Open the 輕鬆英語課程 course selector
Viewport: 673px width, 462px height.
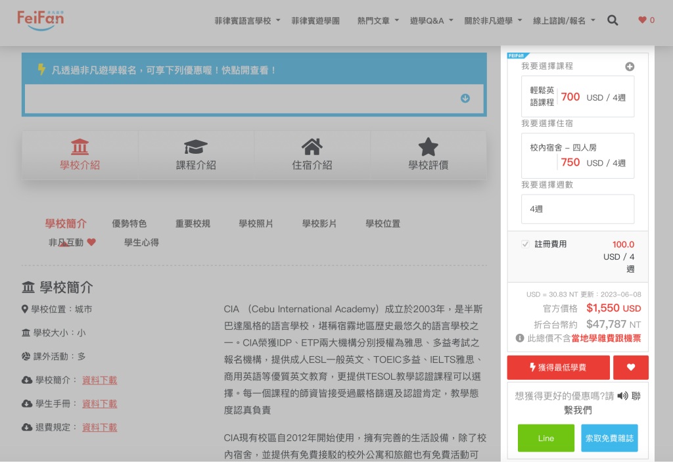pos(578,97)
